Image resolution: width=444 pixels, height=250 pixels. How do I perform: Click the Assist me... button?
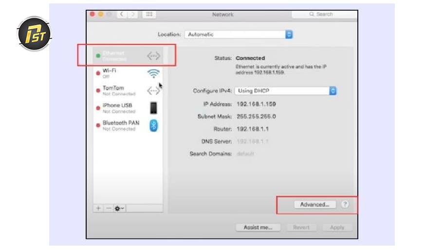coord(258,227)
